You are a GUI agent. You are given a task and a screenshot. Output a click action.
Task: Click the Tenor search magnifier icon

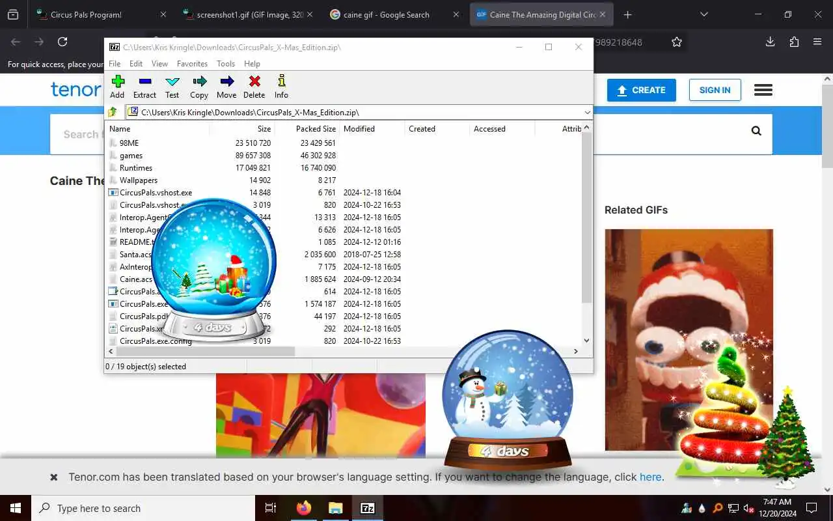pos(756,131)
